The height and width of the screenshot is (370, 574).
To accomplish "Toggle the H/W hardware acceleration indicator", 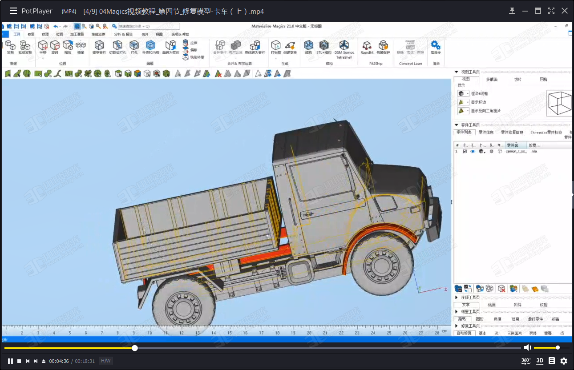I will pos(106,361).
